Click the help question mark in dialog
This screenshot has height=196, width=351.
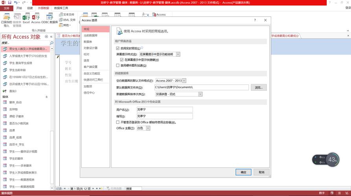pyautogui.click(x=255, y=20)
